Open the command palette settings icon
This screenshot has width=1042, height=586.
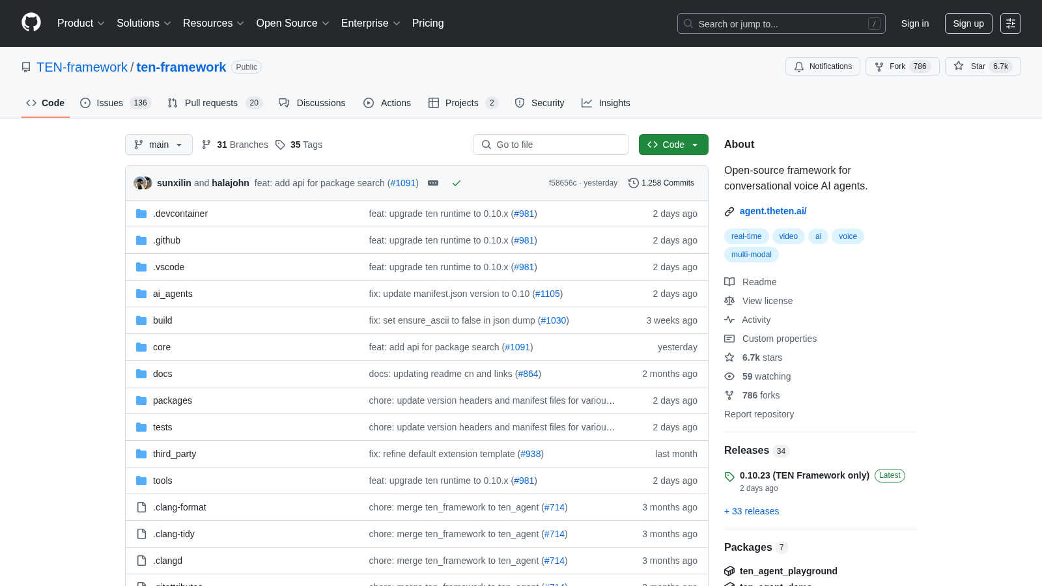1011,23
